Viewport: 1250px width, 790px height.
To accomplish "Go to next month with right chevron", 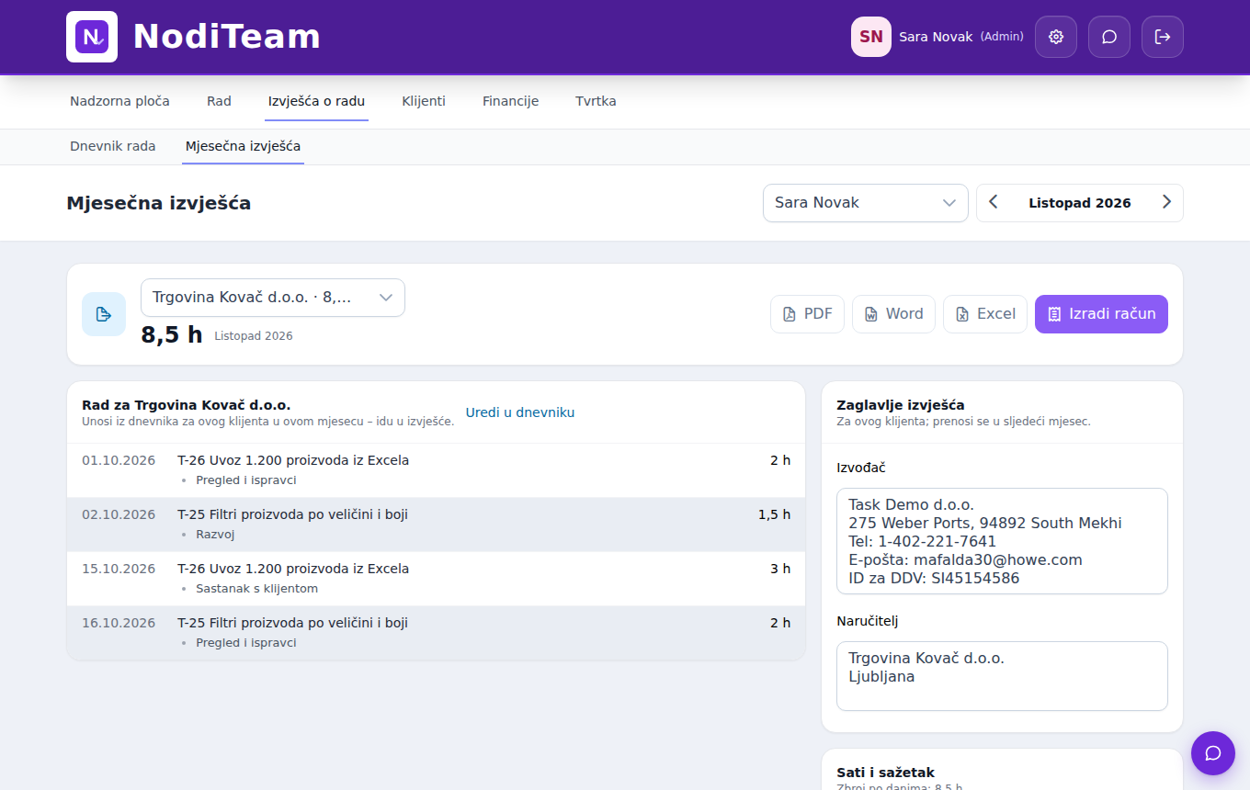I will (x=1166, y=203).
